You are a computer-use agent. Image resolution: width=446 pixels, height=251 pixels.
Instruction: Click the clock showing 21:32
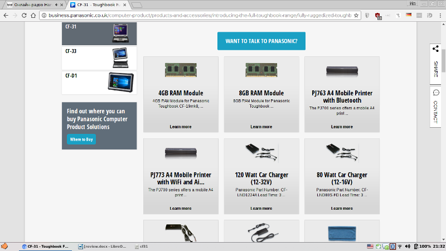point(439,247)
